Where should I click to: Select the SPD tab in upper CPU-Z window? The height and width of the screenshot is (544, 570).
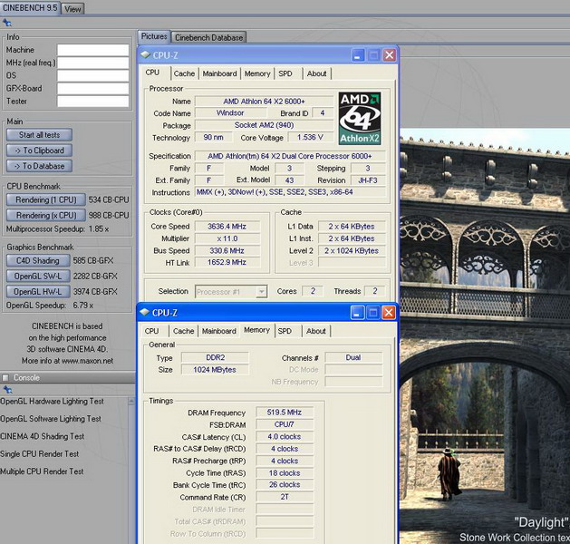click(285, 73)
